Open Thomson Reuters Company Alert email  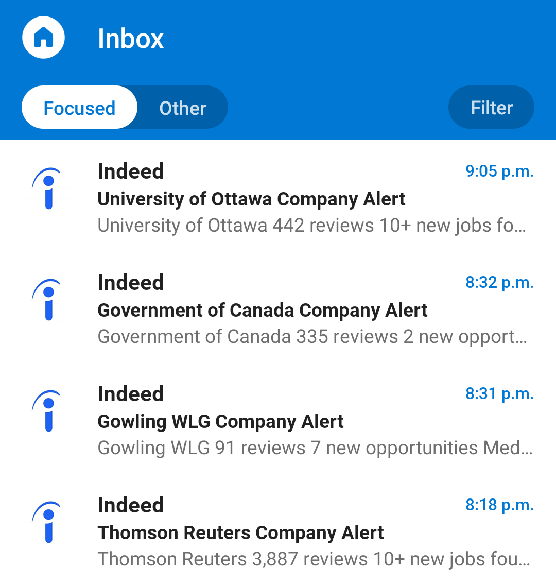tap(240, 533)
